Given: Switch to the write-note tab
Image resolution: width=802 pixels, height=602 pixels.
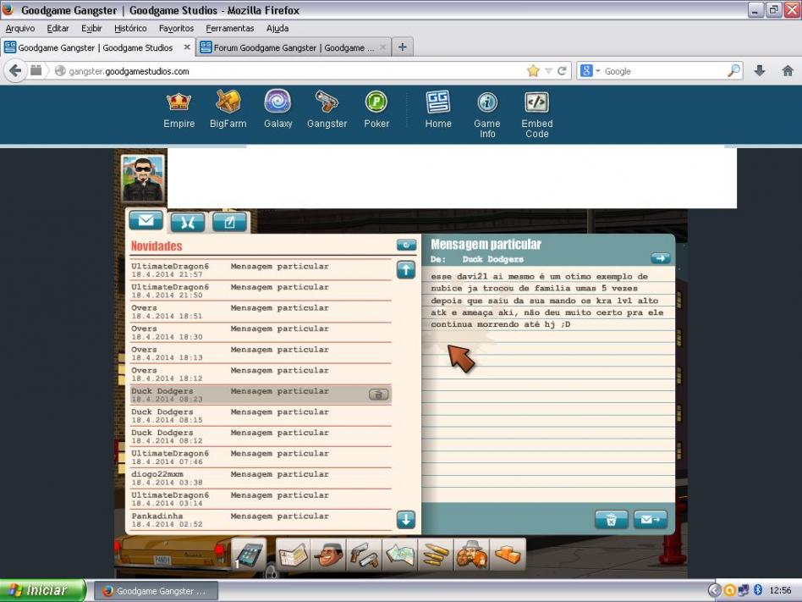Looking at the screenshot, I should coord(229,222).
